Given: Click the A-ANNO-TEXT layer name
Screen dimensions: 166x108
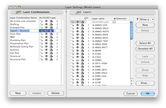Looking at the screenshot, I should (x=100, y=41).
